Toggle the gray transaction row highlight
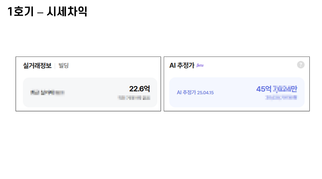 (88, 92)
